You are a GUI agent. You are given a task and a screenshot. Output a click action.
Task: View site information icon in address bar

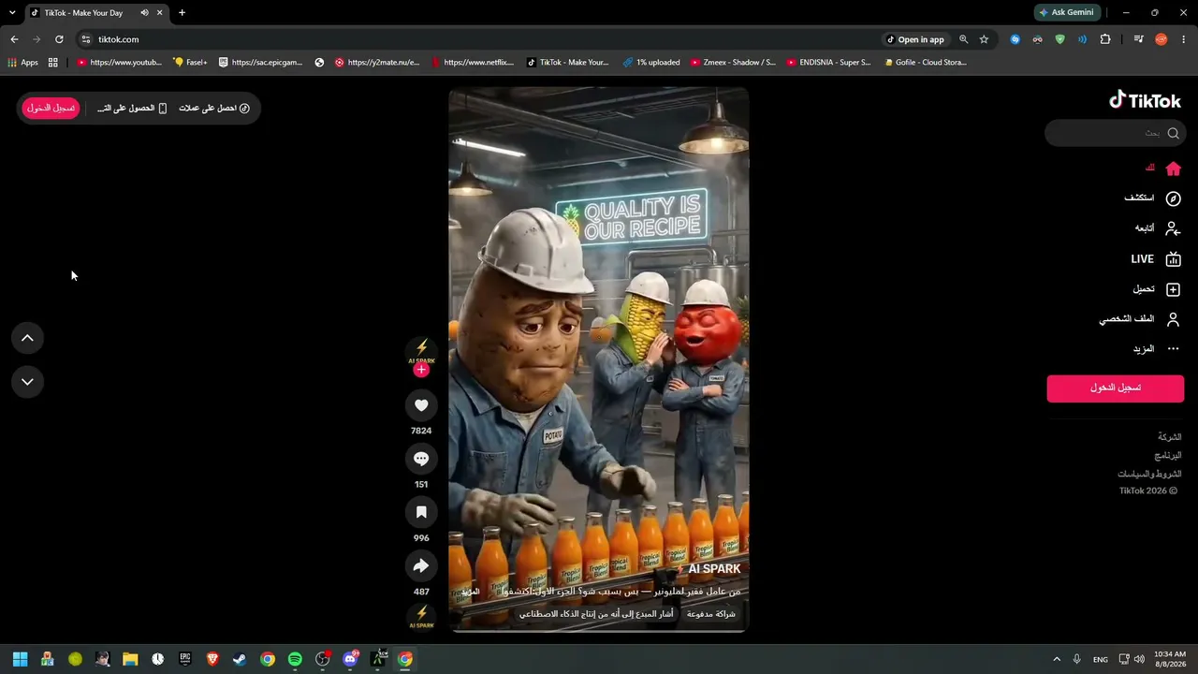86,39
